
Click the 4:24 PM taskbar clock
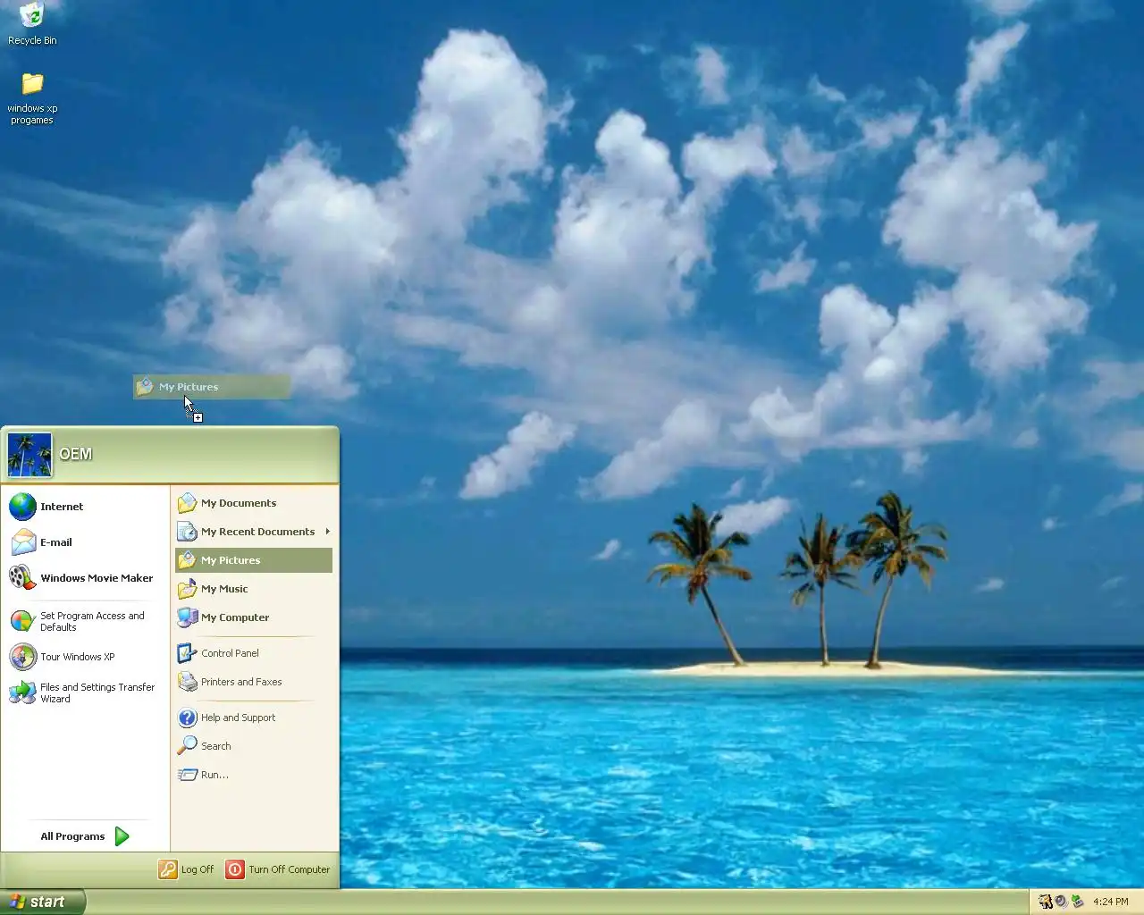tap(1111, 902)
